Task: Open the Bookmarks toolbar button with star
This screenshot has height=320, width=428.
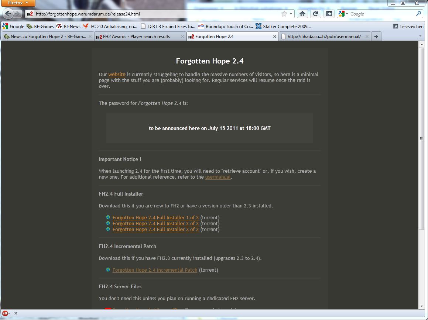Action: click(x=329, y=14)
